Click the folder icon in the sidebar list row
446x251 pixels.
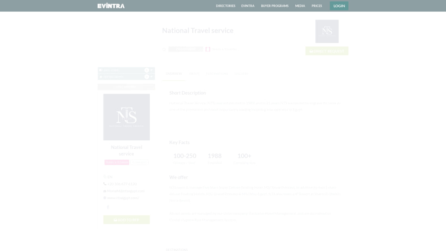click(x=101, y=70)
